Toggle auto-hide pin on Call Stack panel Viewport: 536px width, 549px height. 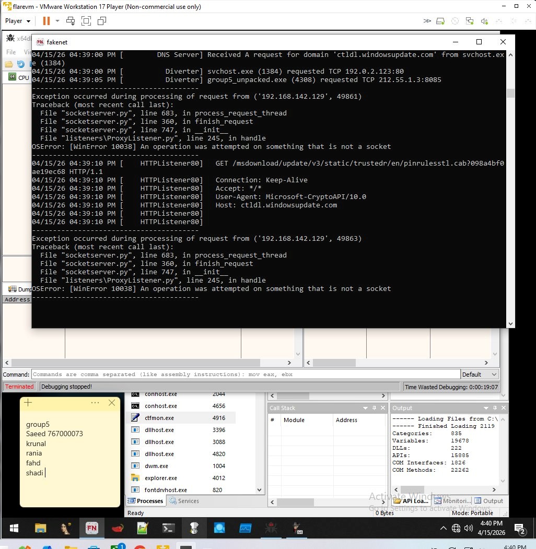point(374,408)
